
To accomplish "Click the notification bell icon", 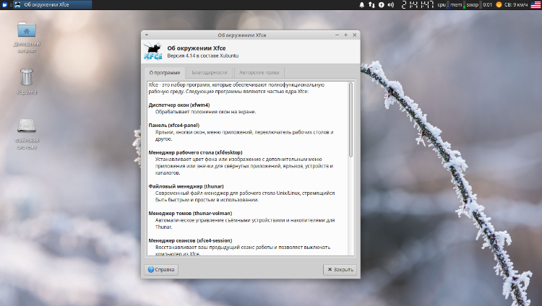I will point(362,5).
